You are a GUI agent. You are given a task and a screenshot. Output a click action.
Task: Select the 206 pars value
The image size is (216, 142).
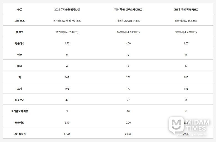click(128, 77)
